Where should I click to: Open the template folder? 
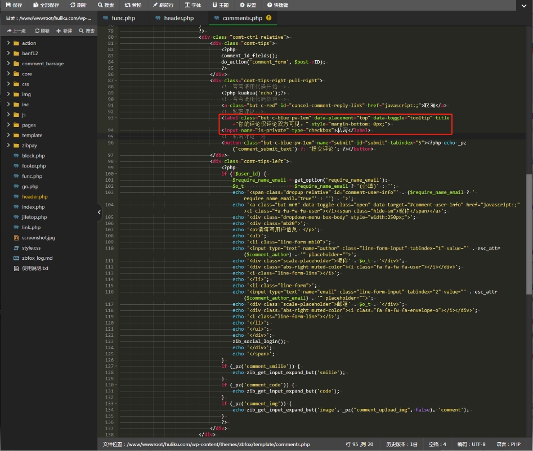click(x=32, y=135)
